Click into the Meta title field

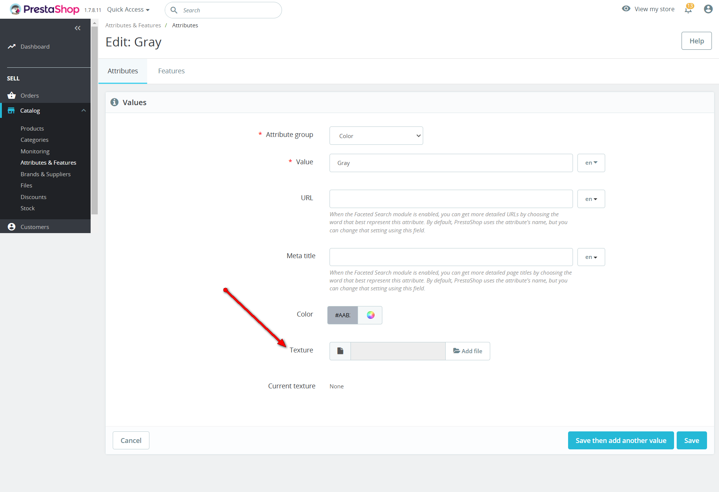tap(451, 257)
